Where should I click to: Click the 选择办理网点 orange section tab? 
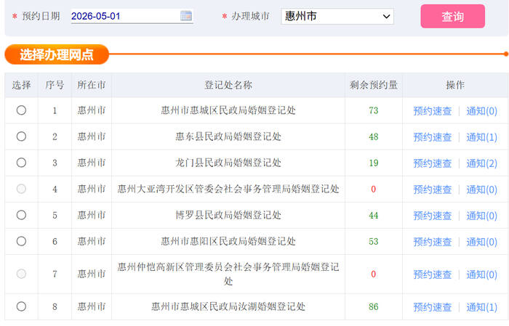pos(57,54)
